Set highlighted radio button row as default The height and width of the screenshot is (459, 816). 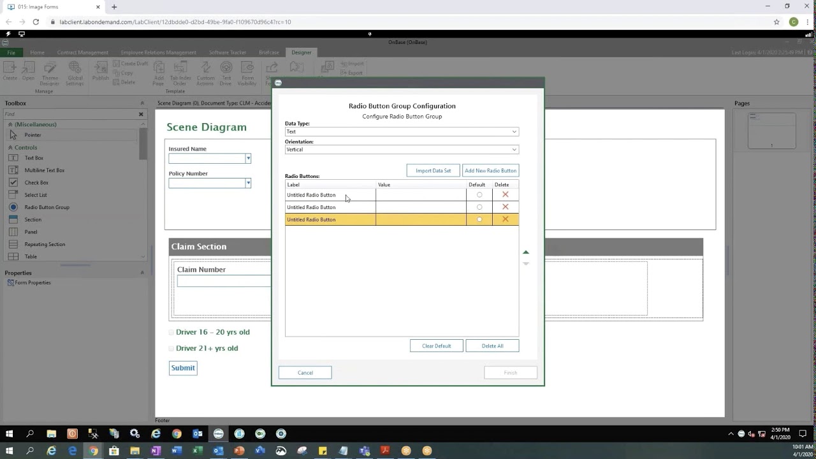(479, 219)
